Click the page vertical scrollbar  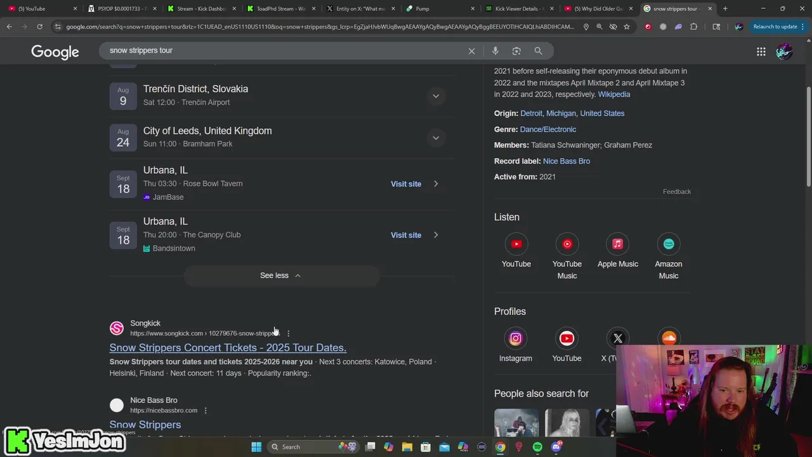tap(808, 136)
